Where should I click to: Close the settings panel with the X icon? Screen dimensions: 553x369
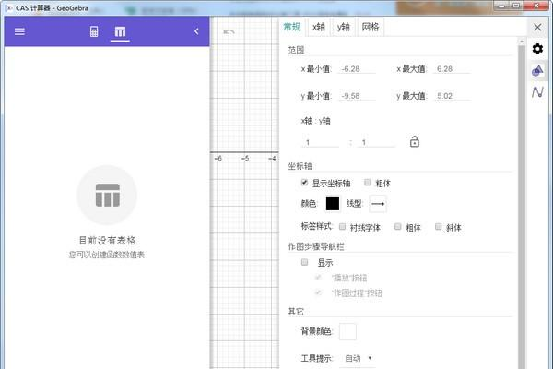[537, 27]
